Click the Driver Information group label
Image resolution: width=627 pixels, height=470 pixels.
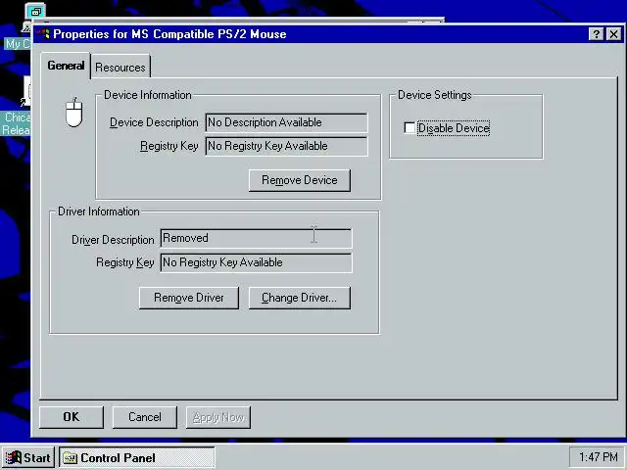[x=99, y=211]
